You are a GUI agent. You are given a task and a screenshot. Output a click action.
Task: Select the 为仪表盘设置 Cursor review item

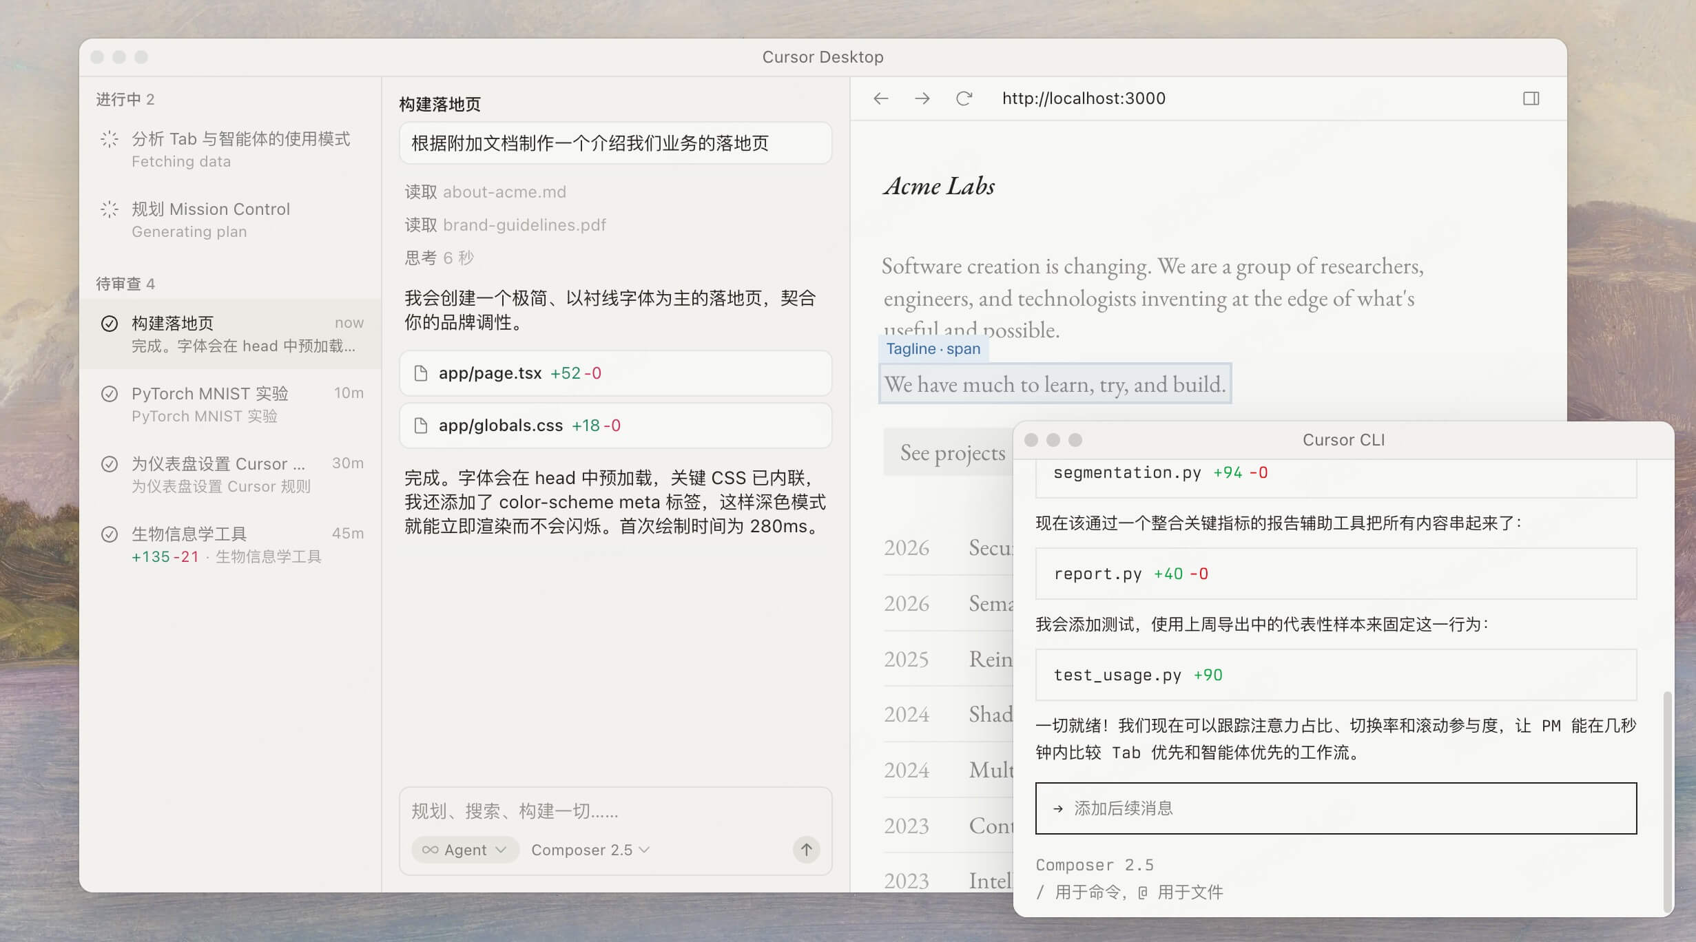[230, 474]
